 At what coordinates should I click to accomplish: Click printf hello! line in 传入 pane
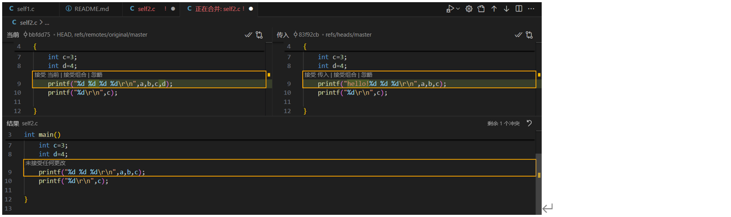point(382,84)
